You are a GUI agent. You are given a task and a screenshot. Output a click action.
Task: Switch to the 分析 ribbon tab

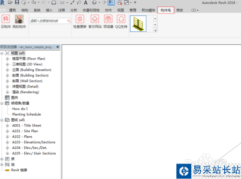(x=74, y=10)
